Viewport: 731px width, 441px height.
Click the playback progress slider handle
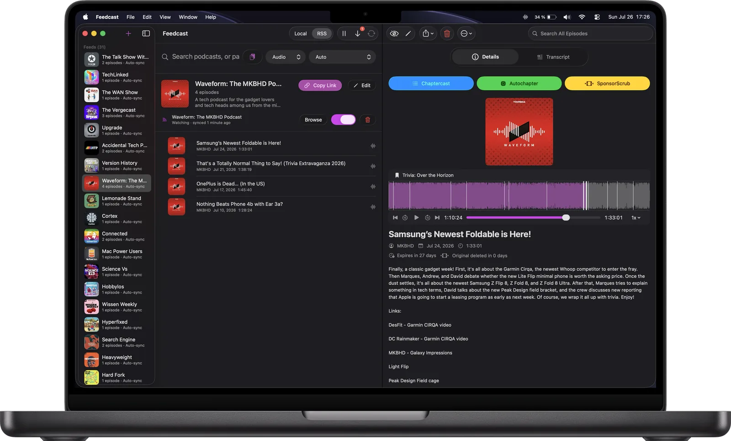pyautogui.click(x=566, y=218)
